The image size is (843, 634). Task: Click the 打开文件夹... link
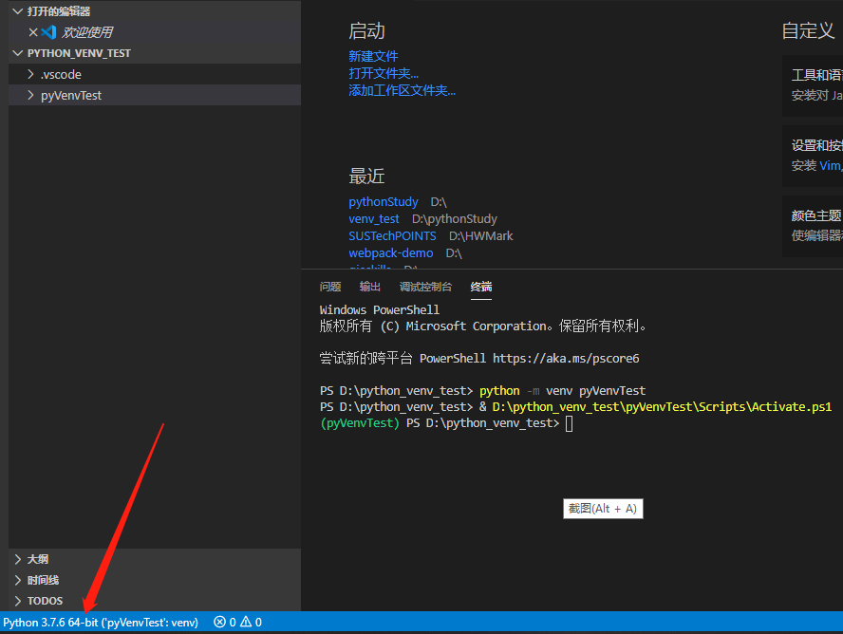(384, 73)
